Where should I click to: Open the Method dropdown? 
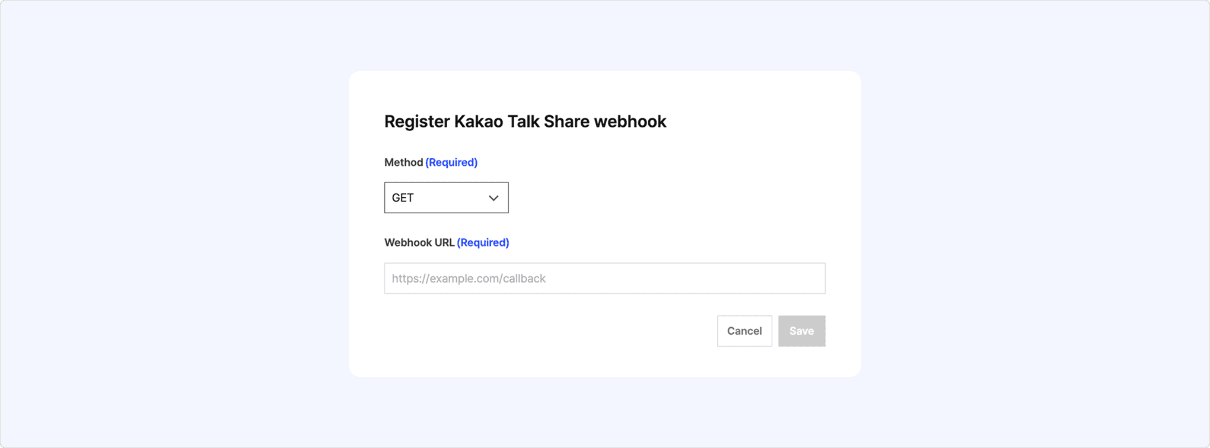point(446,197)
